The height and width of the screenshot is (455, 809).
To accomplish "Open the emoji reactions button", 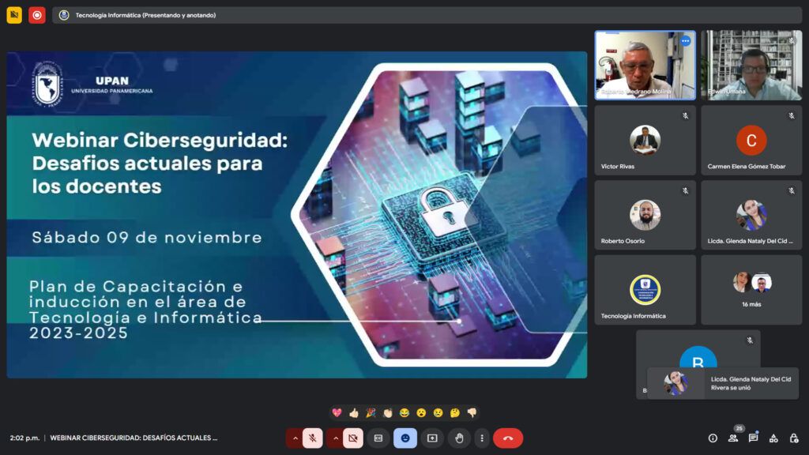I will tap(405, 438).
